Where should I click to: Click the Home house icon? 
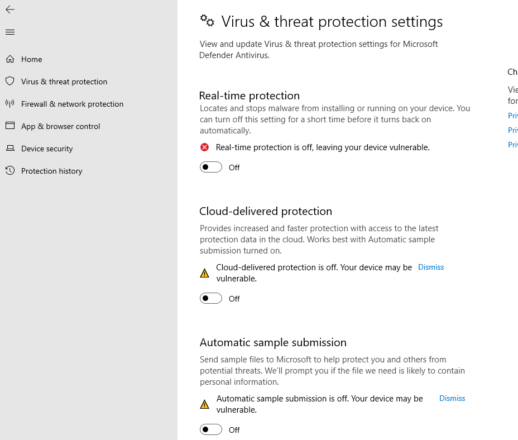(10, 59)
